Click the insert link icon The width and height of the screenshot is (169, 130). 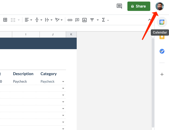pyautogui.click(x=70, y=20)
